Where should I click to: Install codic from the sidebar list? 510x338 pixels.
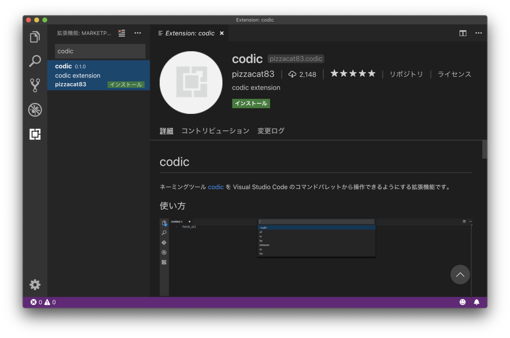(126, 84)
